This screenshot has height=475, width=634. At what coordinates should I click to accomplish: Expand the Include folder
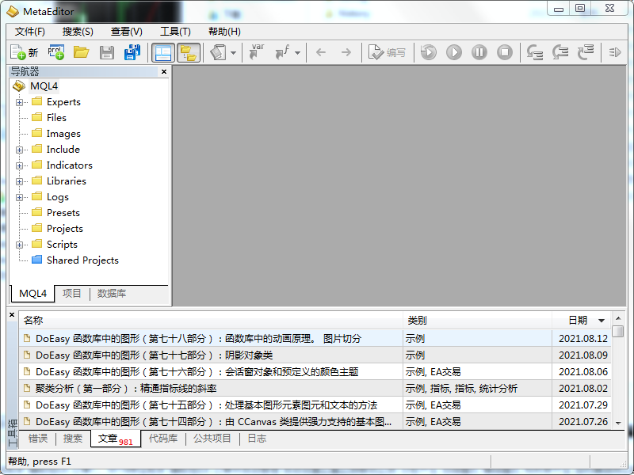click(x=19, y=150)
